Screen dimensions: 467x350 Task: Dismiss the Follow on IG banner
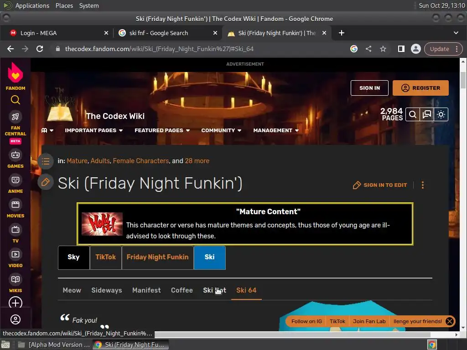coord(450,321)
